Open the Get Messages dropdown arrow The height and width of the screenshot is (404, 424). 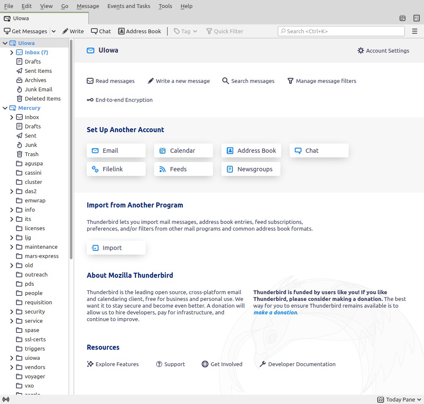[53, 31]
